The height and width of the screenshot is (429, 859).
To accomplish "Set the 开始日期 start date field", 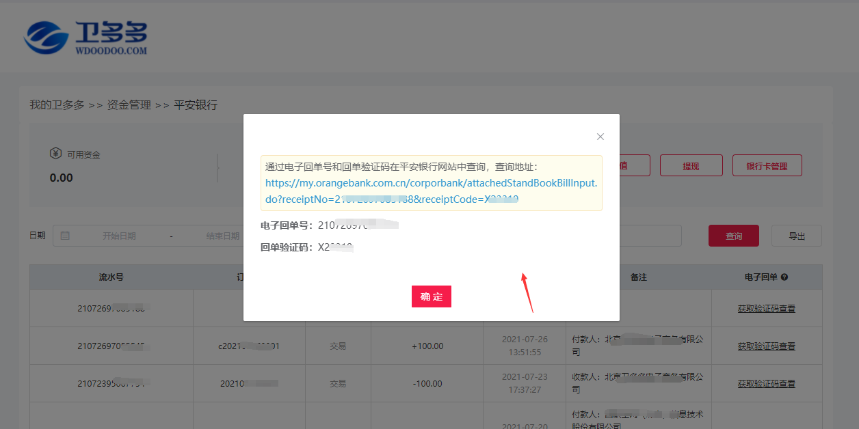I will point(119,236).
